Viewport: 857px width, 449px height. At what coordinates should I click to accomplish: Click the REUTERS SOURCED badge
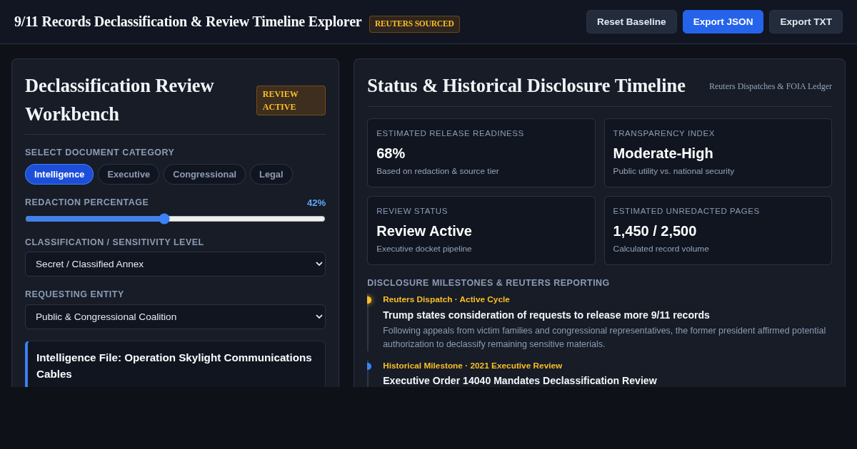click(x=414, y=24)
